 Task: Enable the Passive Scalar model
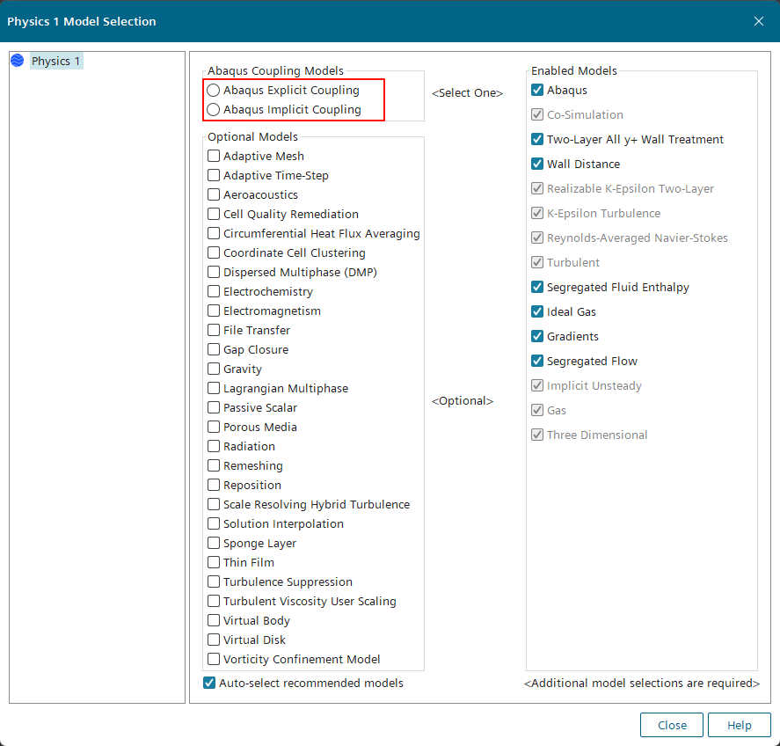(x=214, y=407)
